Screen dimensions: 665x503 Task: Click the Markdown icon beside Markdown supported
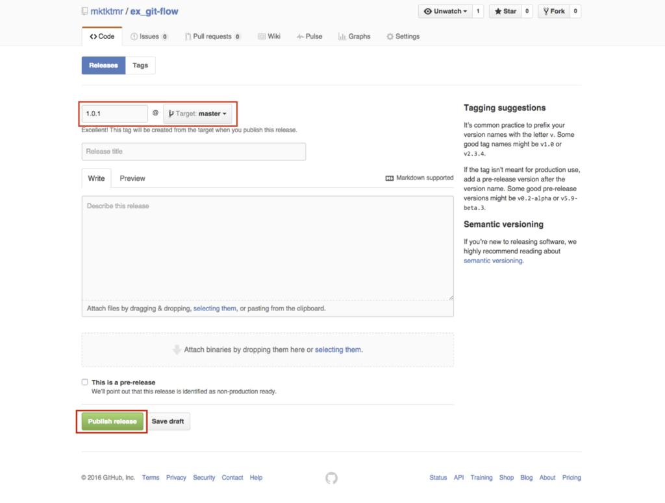coord(390,178)
